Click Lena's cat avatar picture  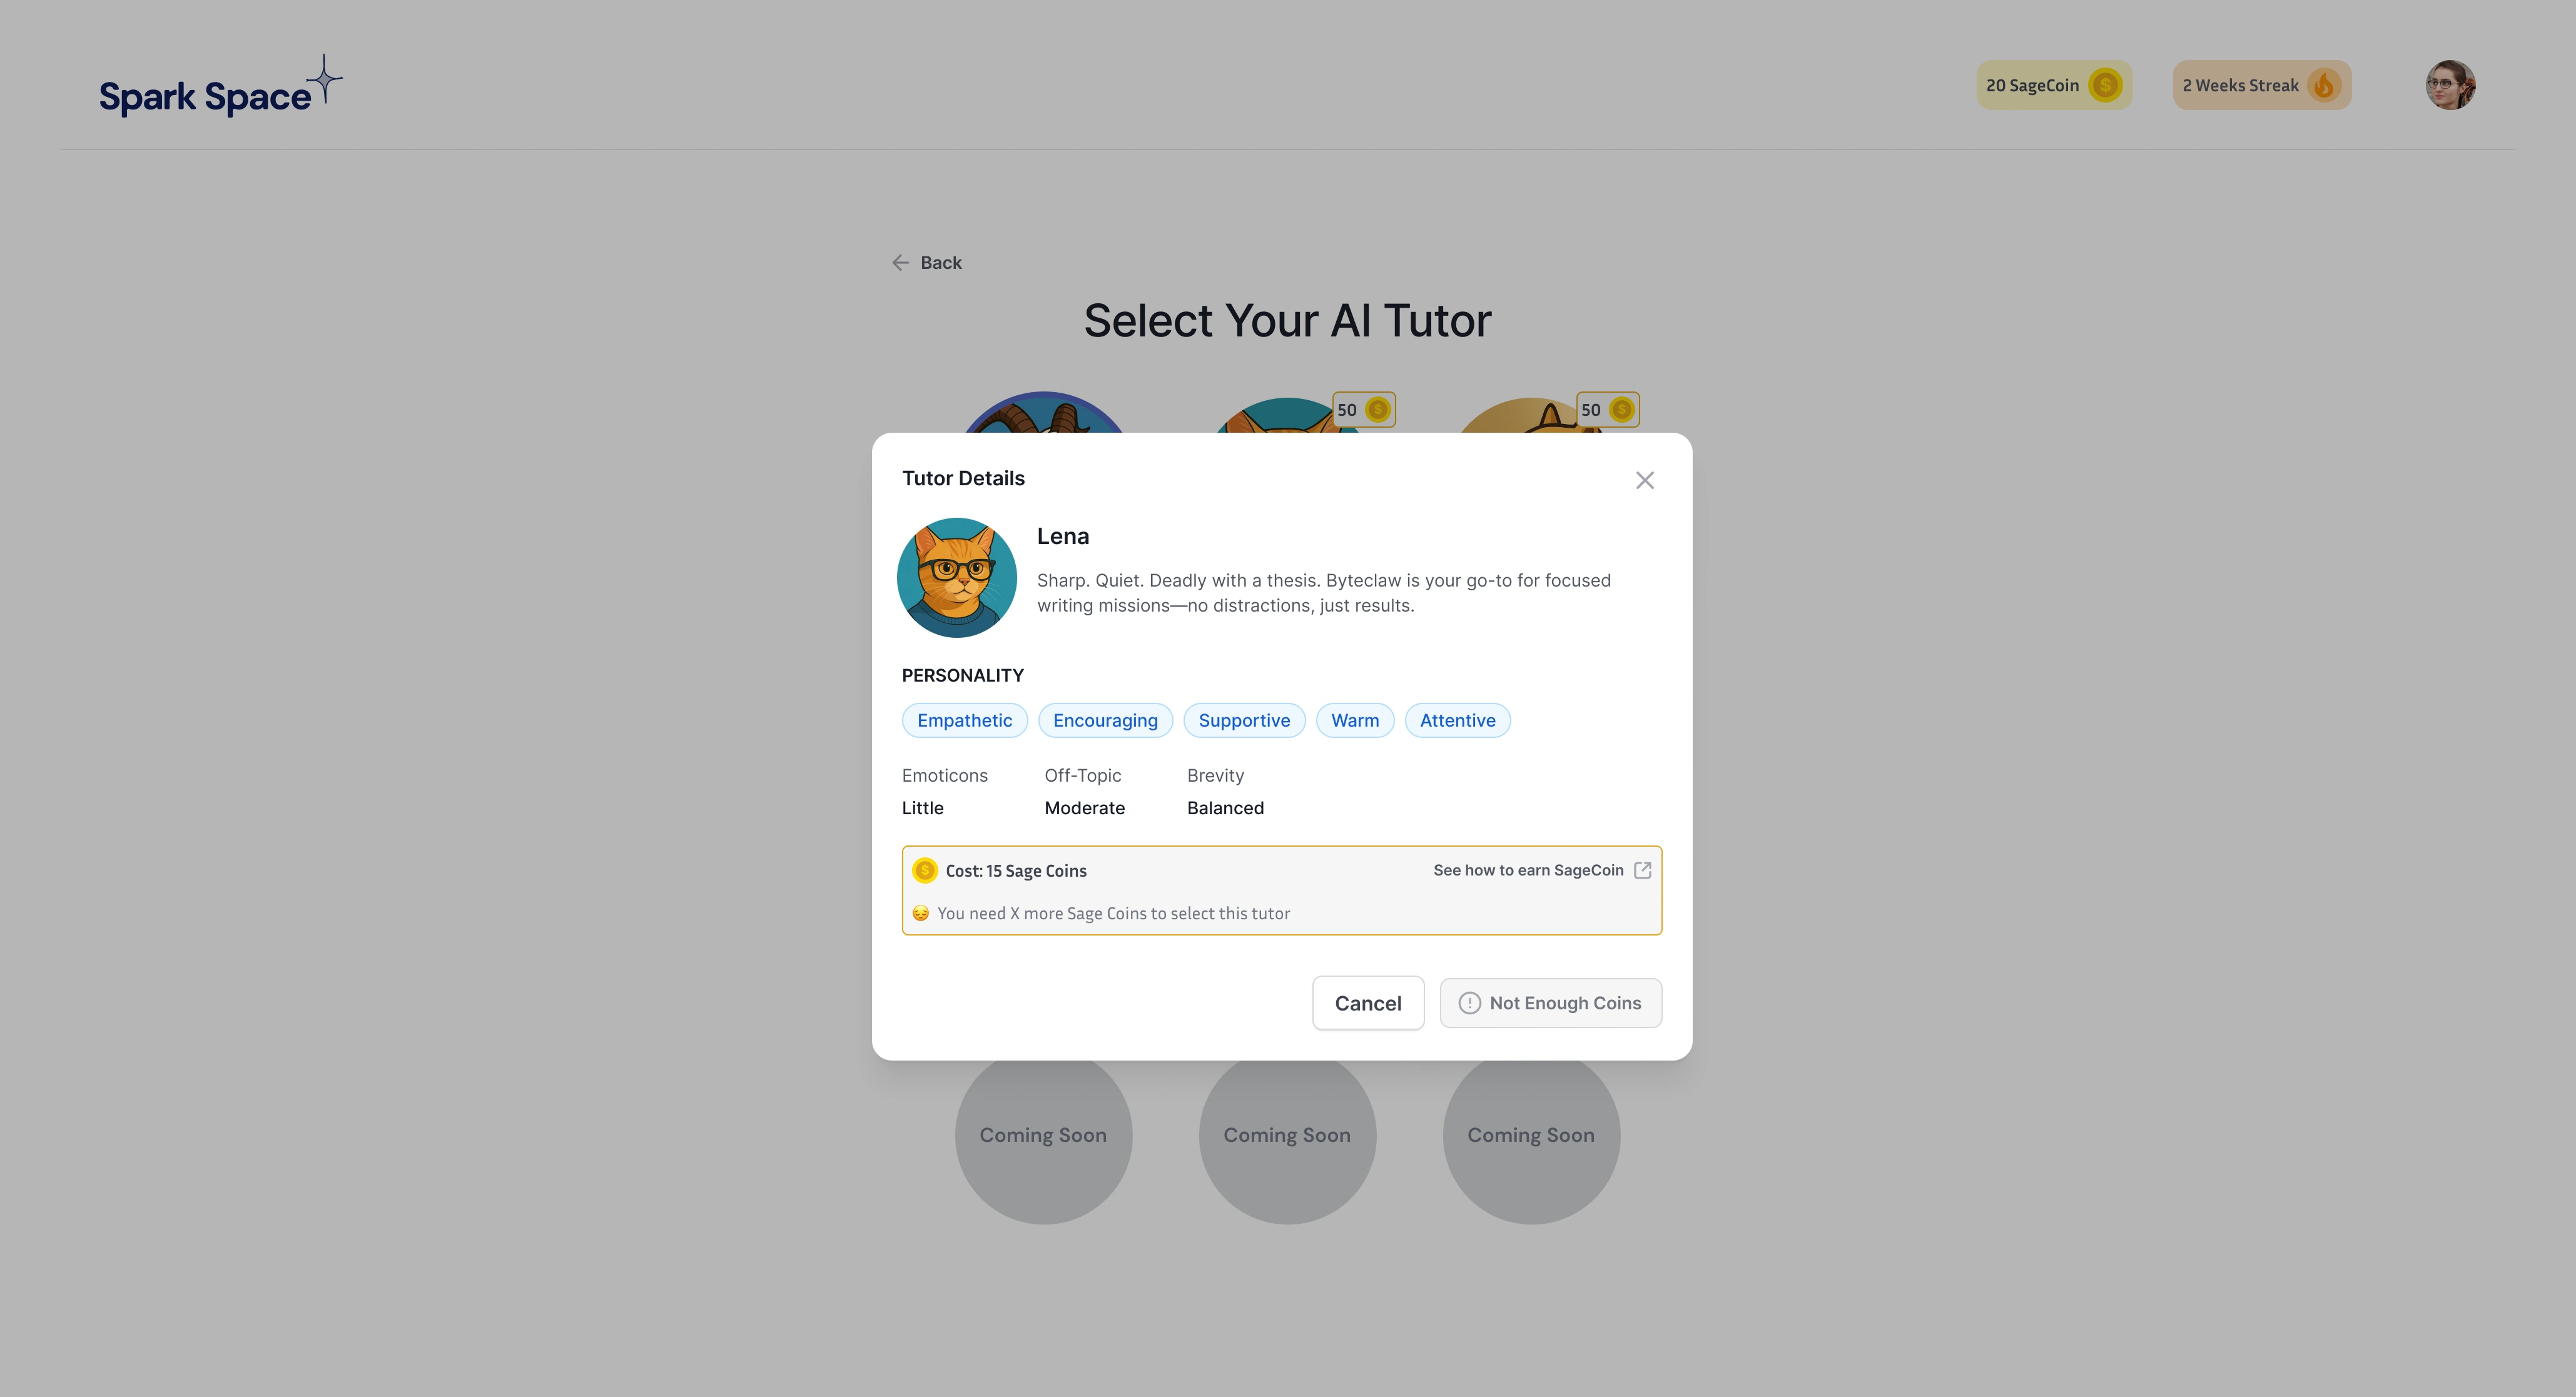(957, 577)
